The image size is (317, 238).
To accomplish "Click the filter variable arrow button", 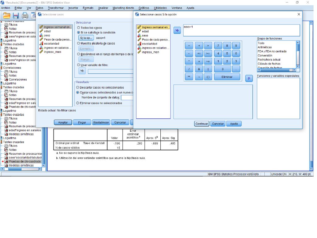I will tap(82, 71).
